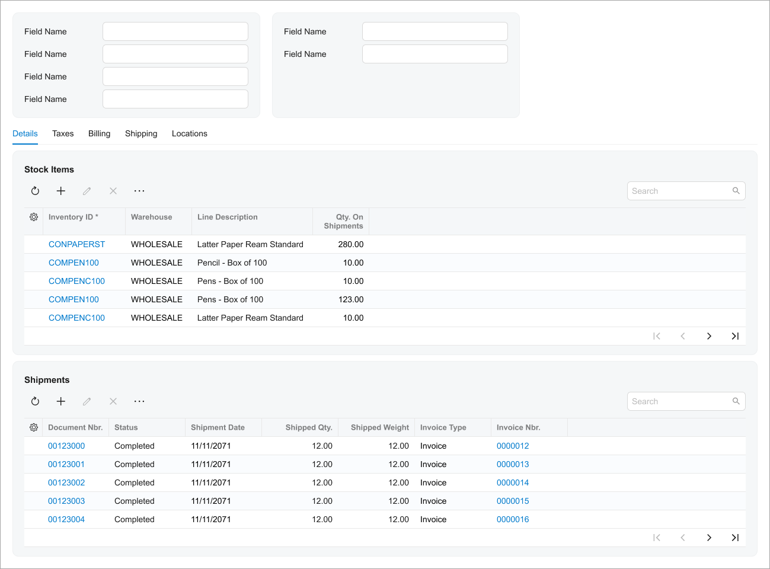Select the Locations tab
This screenshot has height=569, width=770.
190,133
